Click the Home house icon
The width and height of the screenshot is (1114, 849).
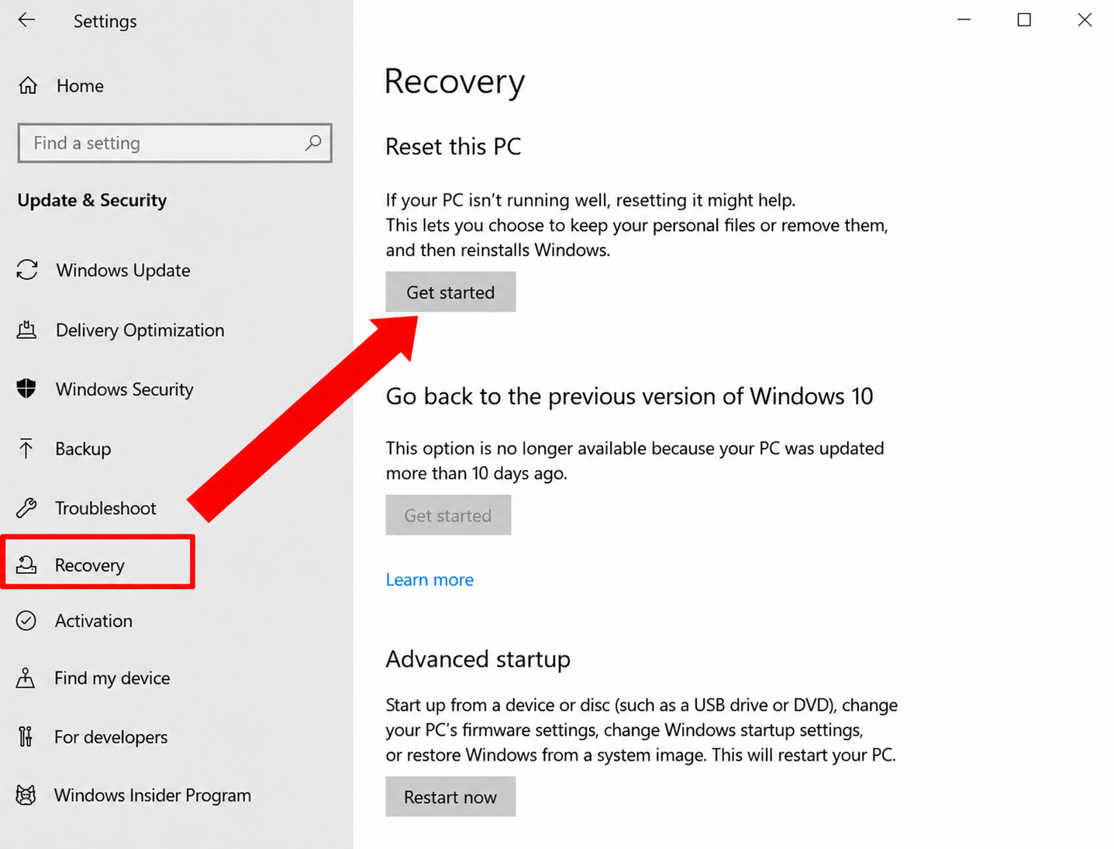28,85
